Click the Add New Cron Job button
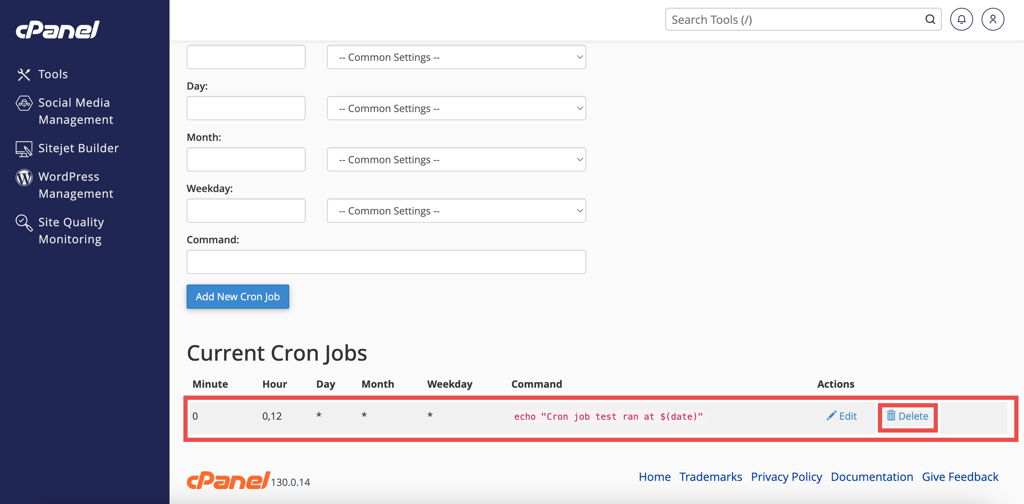This screenshot has width=1024, height=504. [x=238, y=296]
